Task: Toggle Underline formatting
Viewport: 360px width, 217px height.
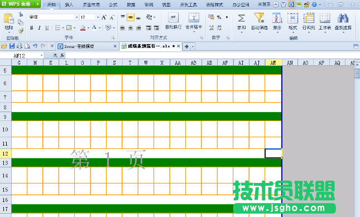Action: click(47, 28)
